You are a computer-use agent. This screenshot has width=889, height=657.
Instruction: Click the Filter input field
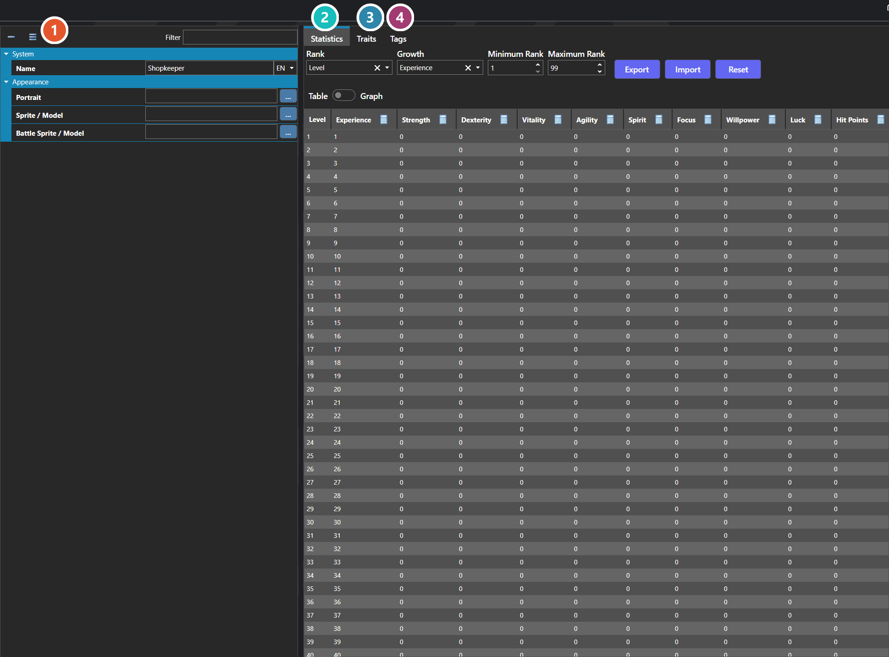(x=240, y=37)
